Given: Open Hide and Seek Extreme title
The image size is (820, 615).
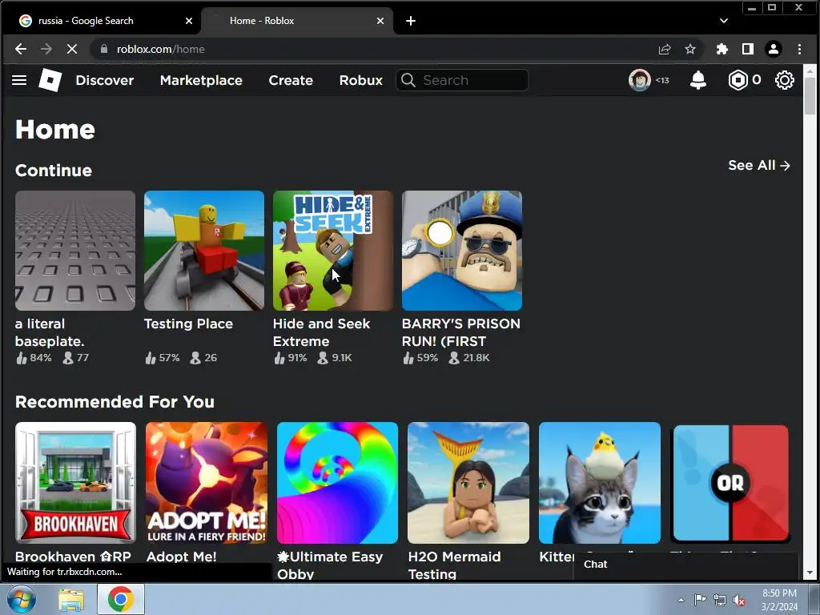Looking at the screenshot, I should pos(321,332).
